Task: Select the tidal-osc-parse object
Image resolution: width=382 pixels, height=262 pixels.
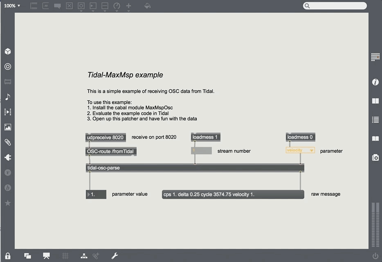Action: coord(195,168)
